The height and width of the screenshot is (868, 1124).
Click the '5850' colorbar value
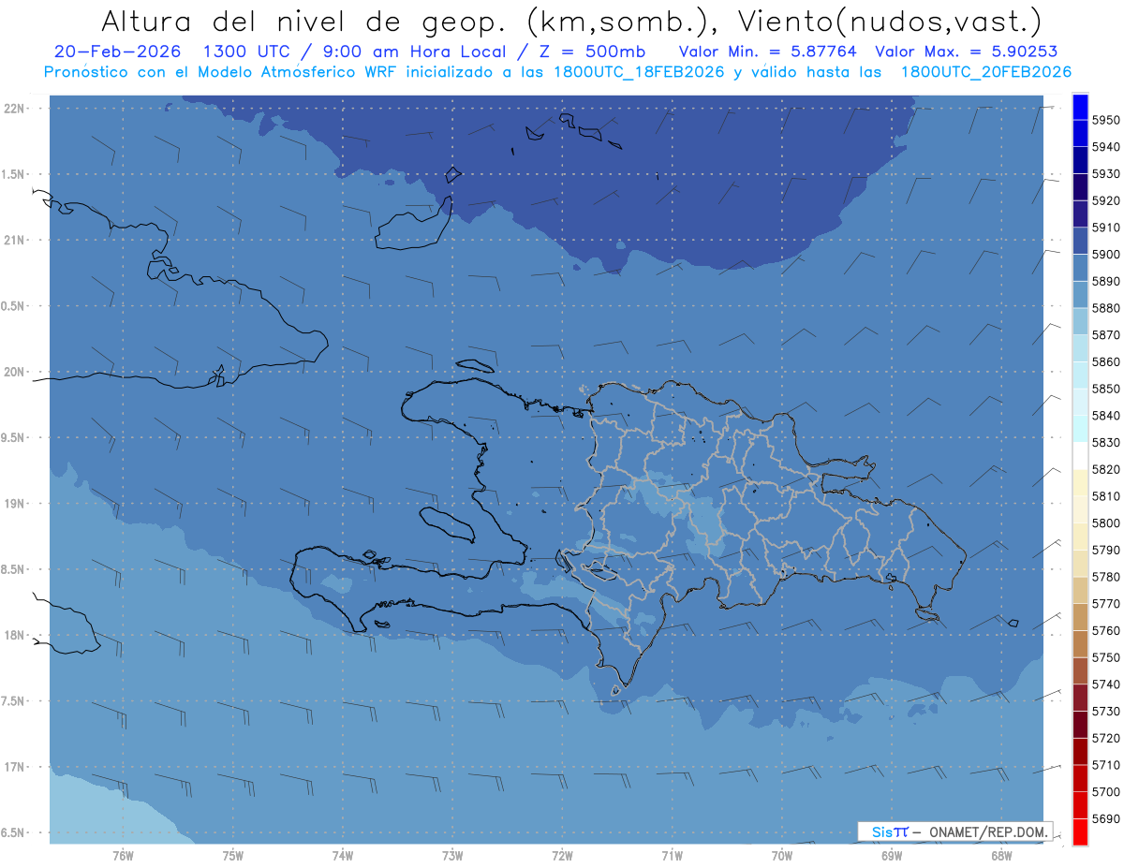pos(1106,389)
